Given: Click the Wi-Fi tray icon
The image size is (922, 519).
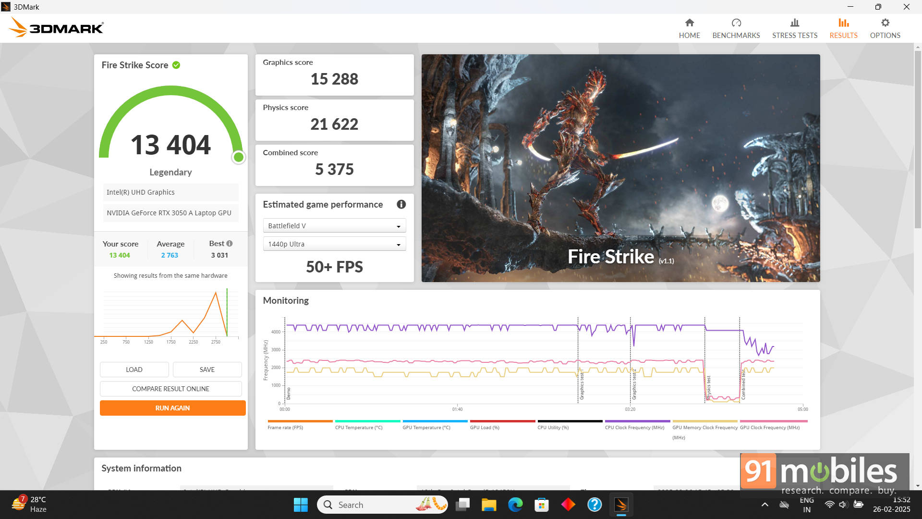Looking at the screenshot, I should pos(829,505).
